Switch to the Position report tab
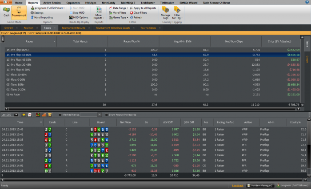 click(x=28, y=28)
